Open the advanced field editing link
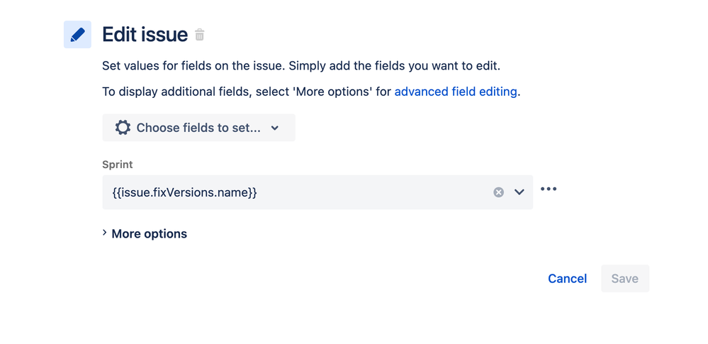The height and width of the screenshot is (344, 708). tap(456, 91)
